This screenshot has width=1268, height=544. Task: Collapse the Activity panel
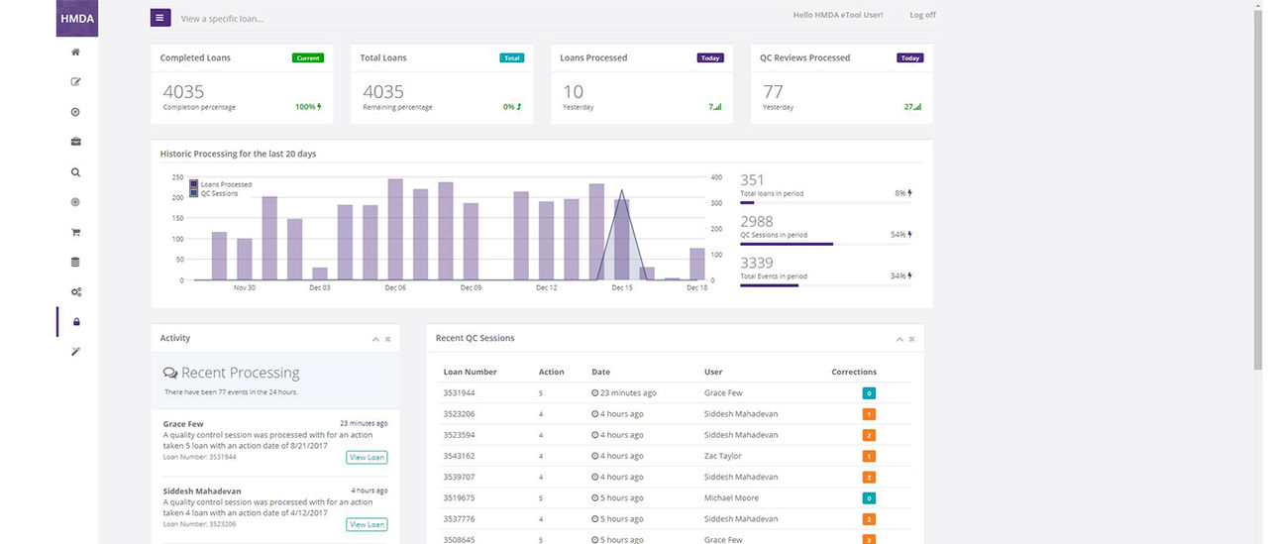(375, 339)
